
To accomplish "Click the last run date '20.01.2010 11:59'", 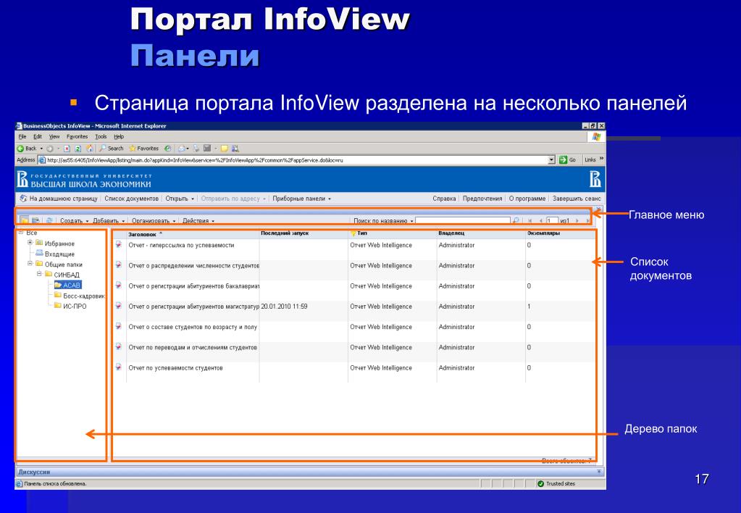I will (x=284, y=306).
